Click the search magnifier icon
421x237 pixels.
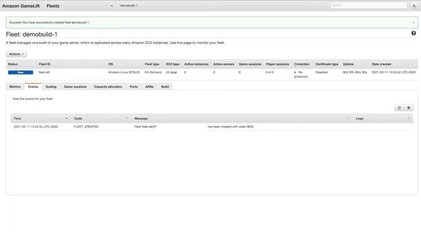(x=414, y=6)
